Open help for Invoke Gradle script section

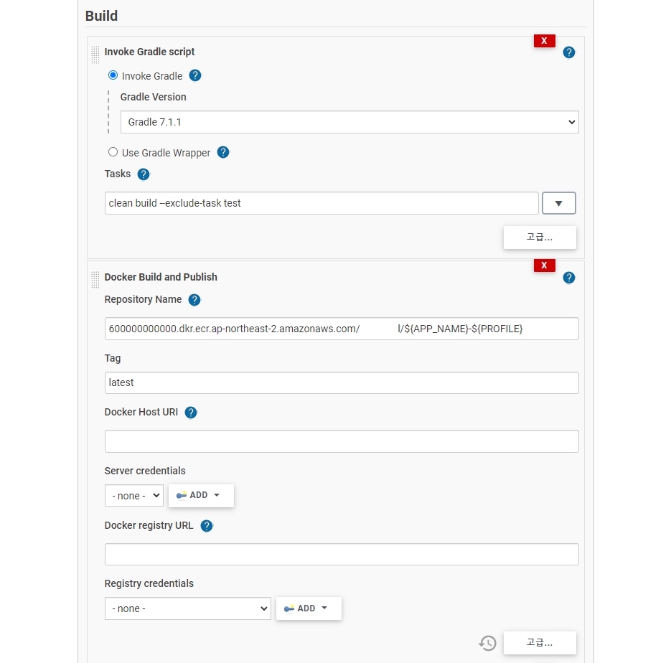[568, 52]
